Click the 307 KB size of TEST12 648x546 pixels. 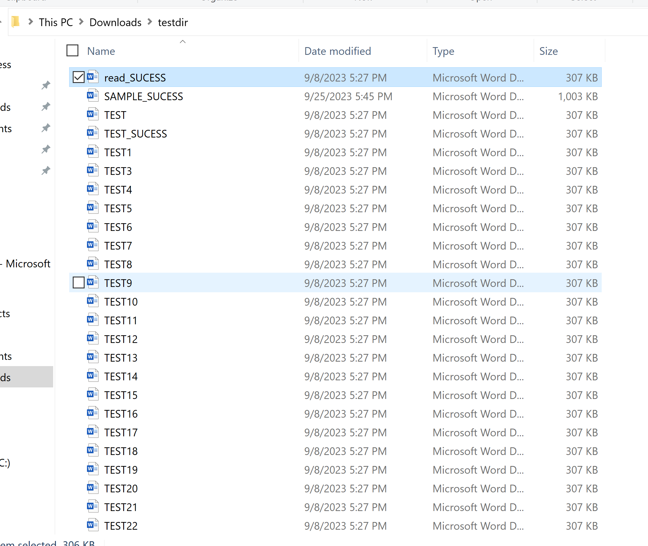click(582, 339)
